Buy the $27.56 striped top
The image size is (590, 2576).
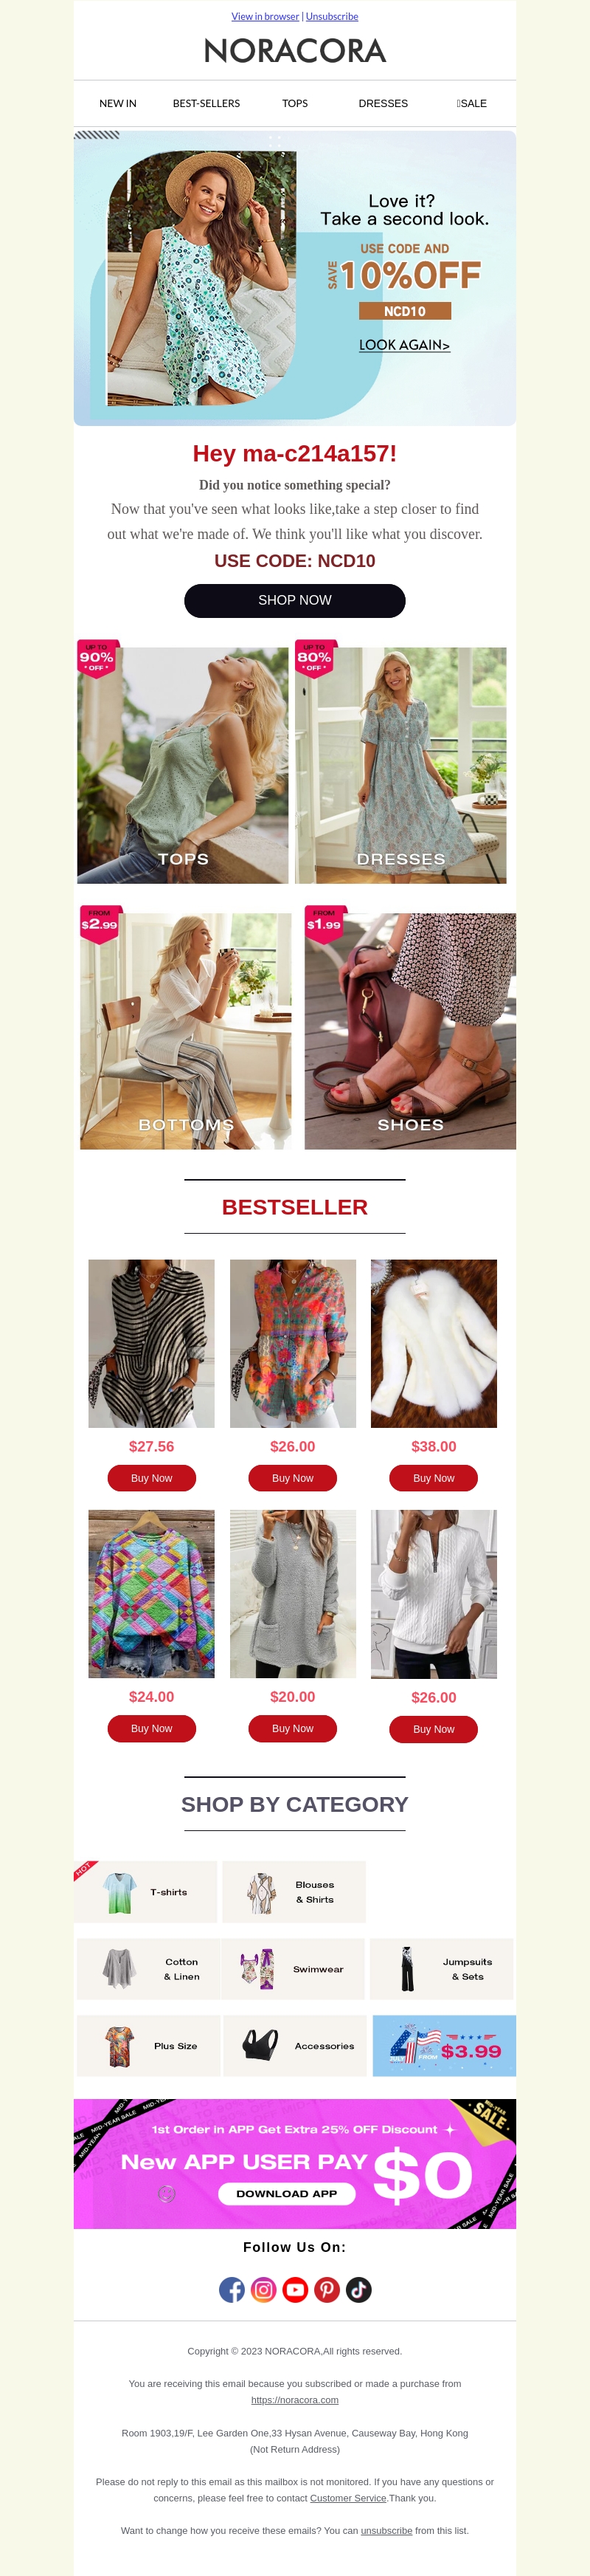[x=152, y=1478]
